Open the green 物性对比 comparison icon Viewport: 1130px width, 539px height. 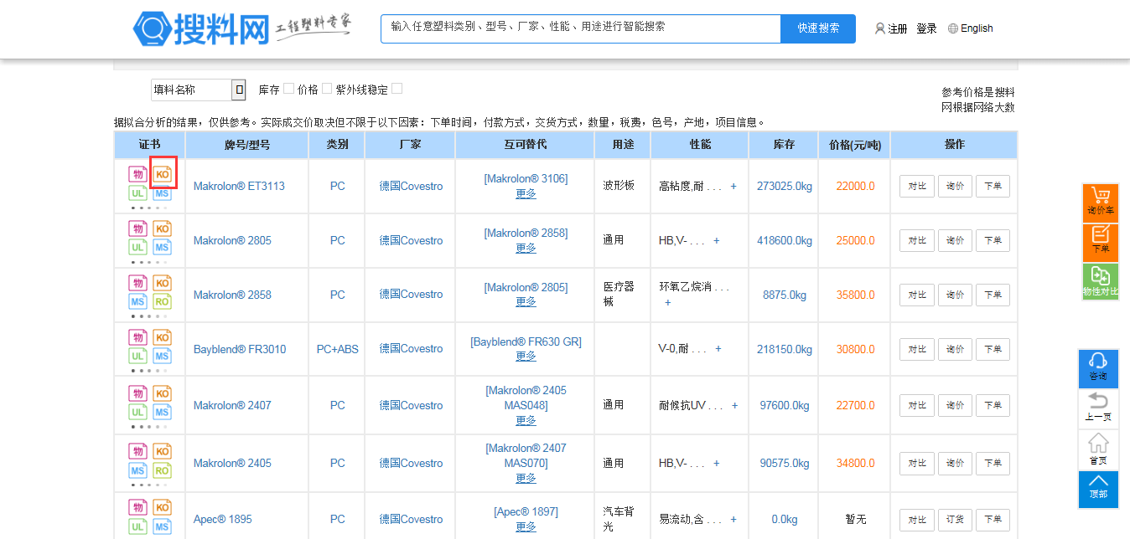click(1099, 281)
